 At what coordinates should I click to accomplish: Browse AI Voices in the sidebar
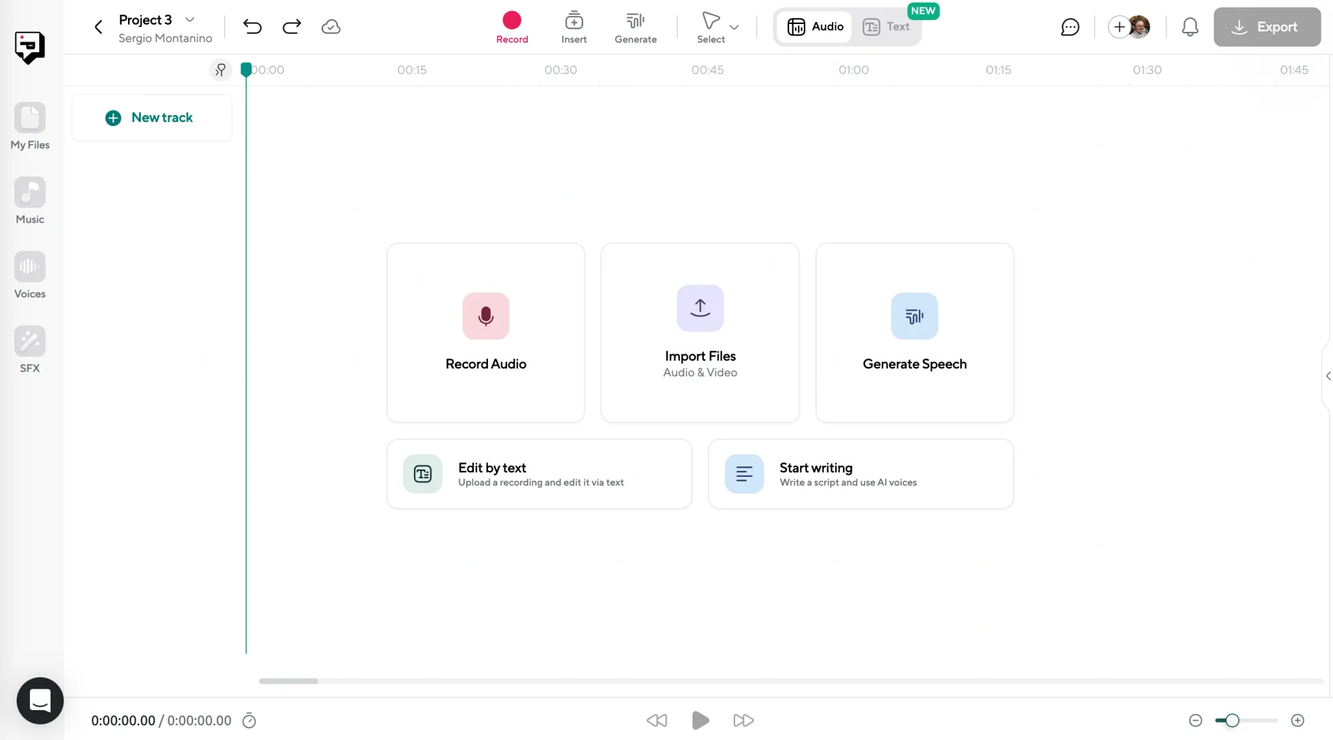[29, 274]
